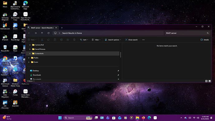Open the Sort dropdown
The image size is (215, 121).
click(84, 40)
